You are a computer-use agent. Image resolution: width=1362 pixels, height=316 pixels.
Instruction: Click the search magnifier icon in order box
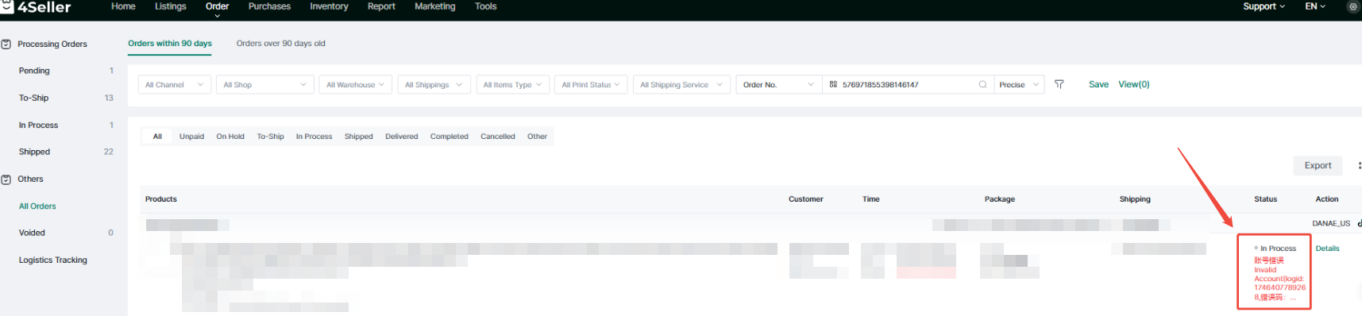[x=982, y=84]
